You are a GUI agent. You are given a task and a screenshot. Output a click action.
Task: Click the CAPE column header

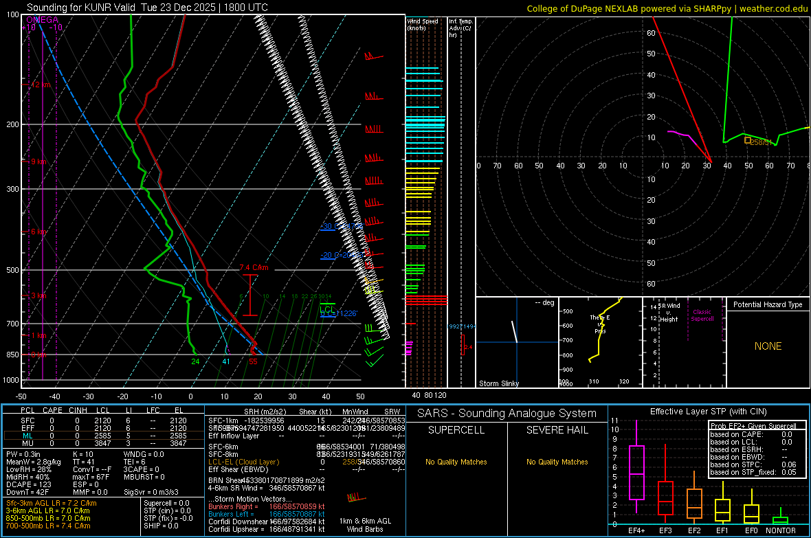(52, 410)
